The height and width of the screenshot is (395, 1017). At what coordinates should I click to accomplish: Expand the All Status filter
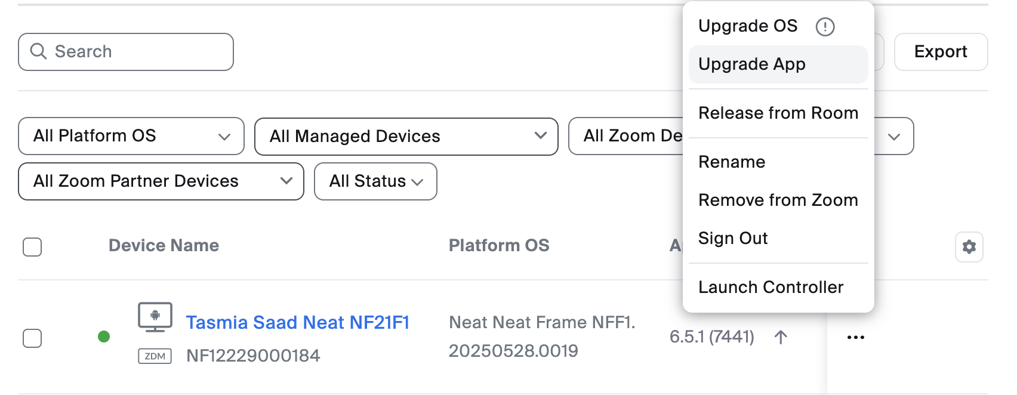pyautogui.click(x=375, y=181)
